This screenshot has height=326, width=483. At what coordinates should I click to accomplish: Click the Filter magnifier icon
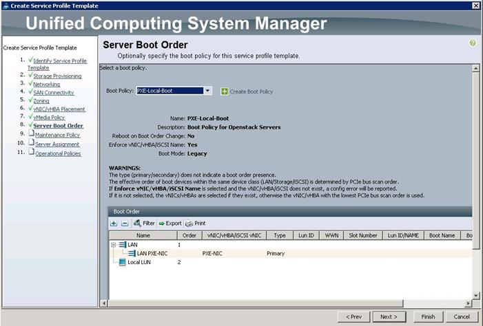(137, 223)
